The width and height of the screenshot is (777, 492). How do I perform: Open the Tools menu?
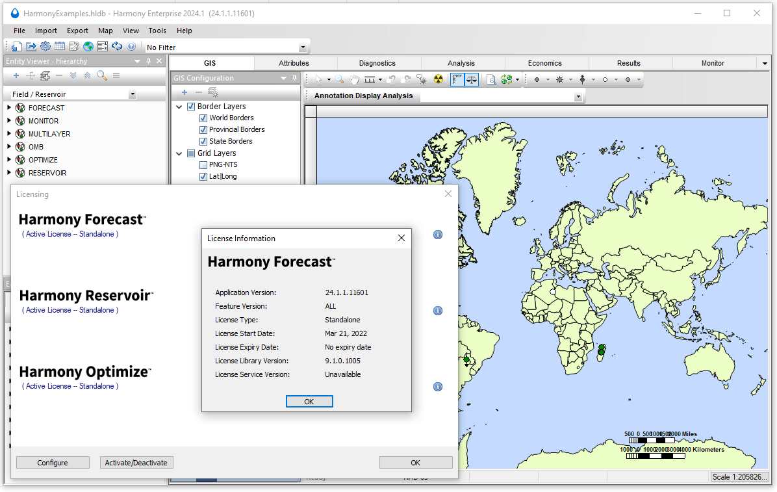157,30
